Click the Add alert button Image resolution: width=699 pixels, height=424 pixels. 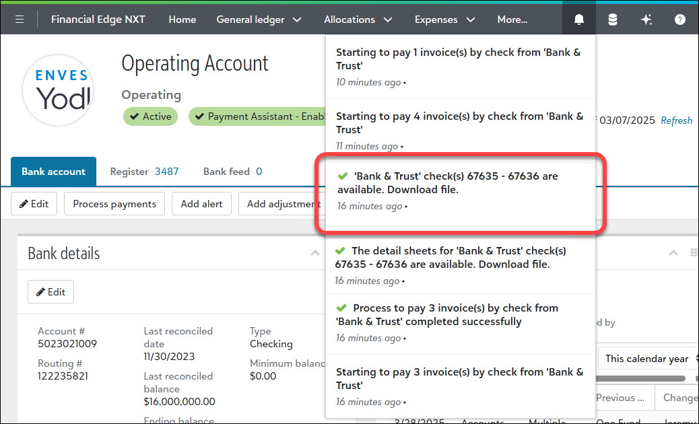[x=201, y=204]
